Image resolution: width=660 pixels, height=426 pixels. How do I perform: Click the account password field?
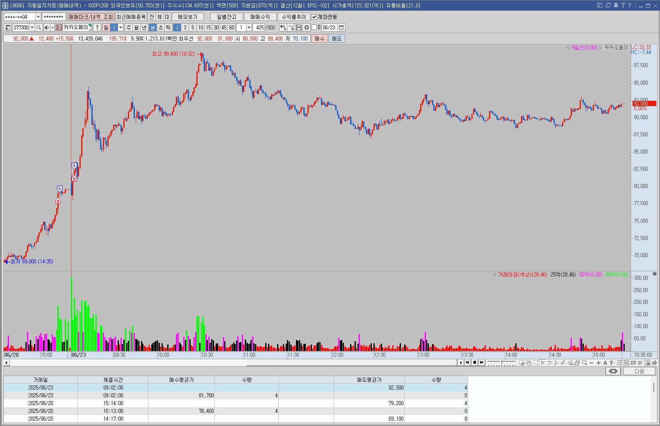54,17
